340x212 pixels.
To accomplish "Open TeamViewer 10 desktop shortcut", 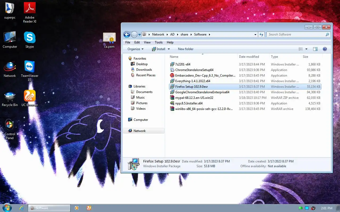I will pyautogui.click(x=29, y=70).
